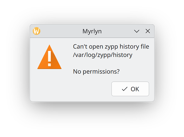The image size is (184, 137).
Task: Click the "No permissions?" message text
Action: pyautogui.click(x=97, y=72)
